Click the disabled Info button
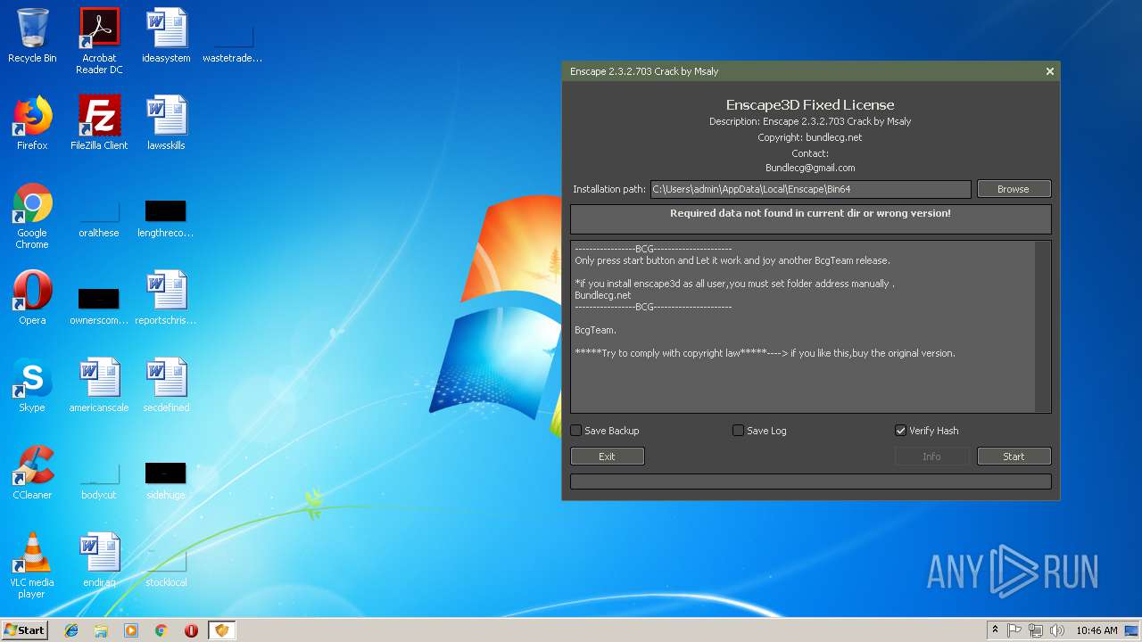1142x642 pixels. click(x=931, y=457)
